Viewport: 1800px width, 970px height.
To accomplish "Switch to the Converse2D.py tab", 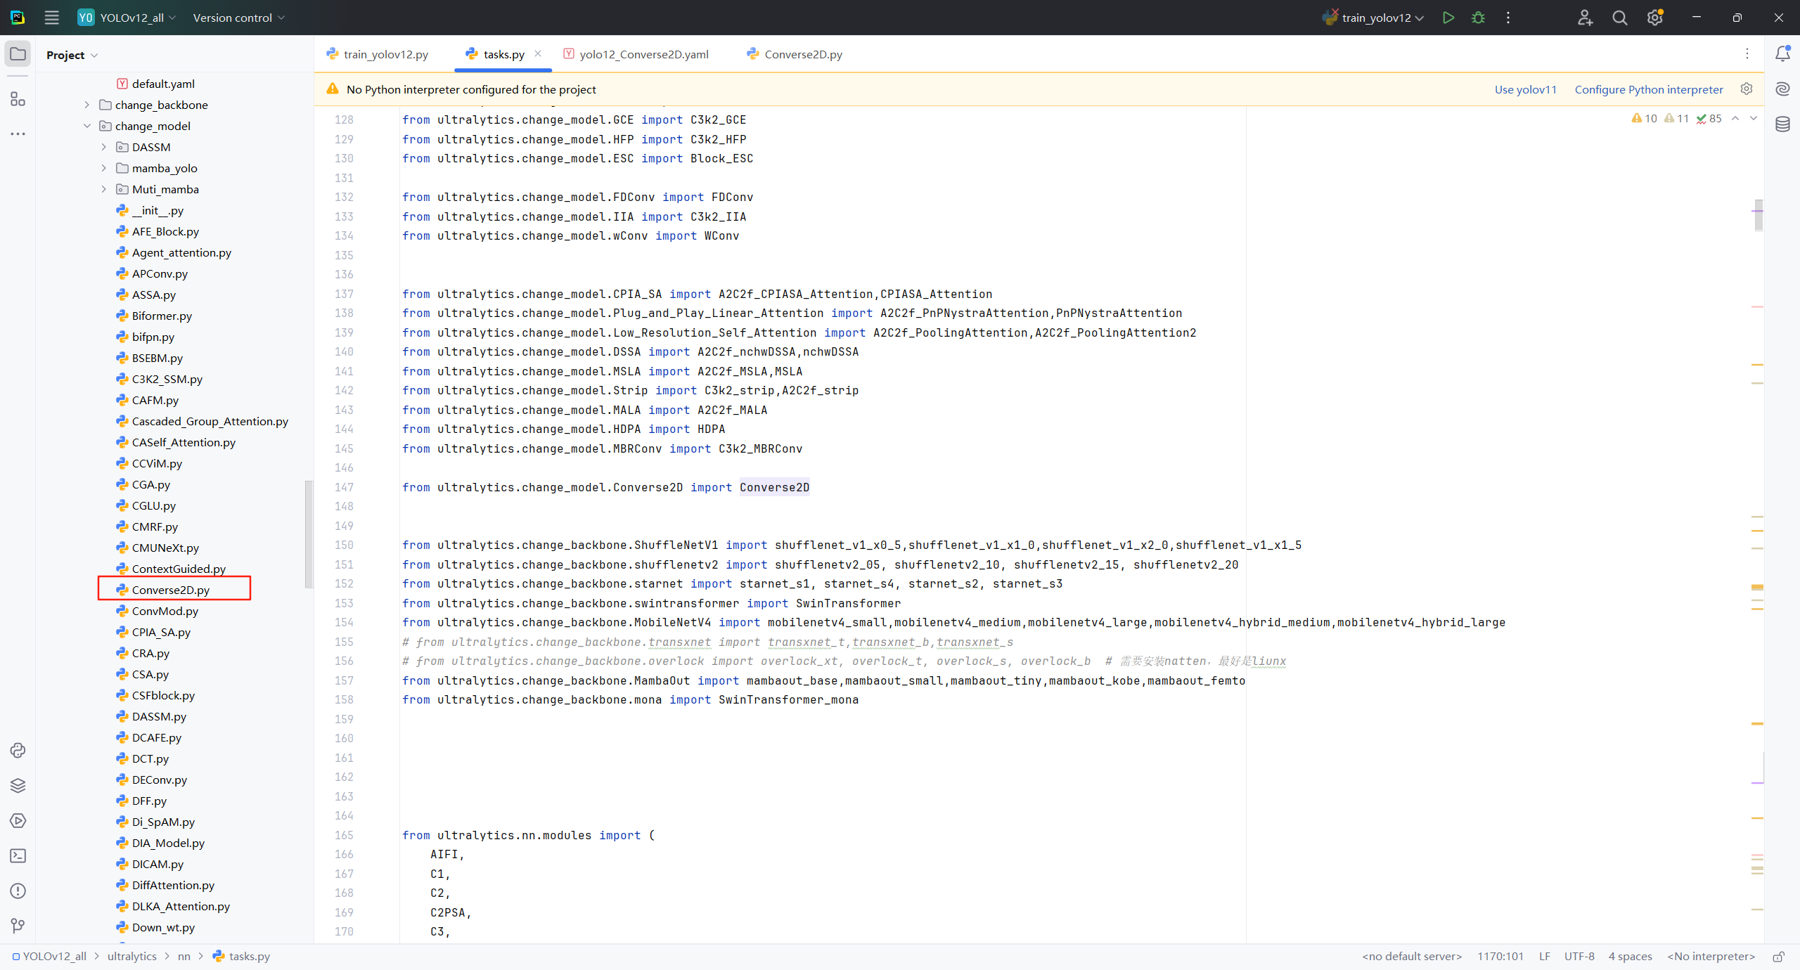I will click(802, 54).
